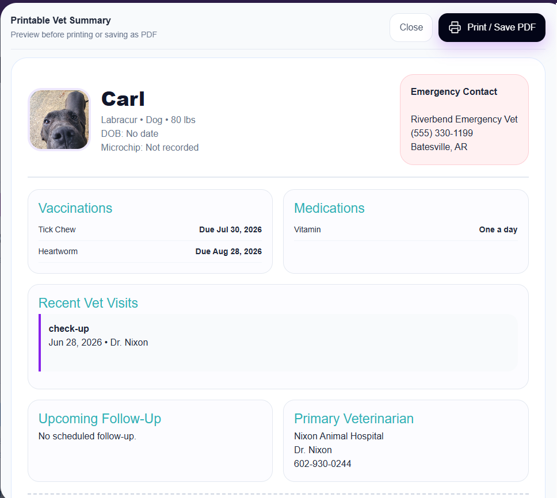The width and height of the screenshot is (557, 498).
Task: Select the Tick Chew vaccination row
Action: click(150, 229)
